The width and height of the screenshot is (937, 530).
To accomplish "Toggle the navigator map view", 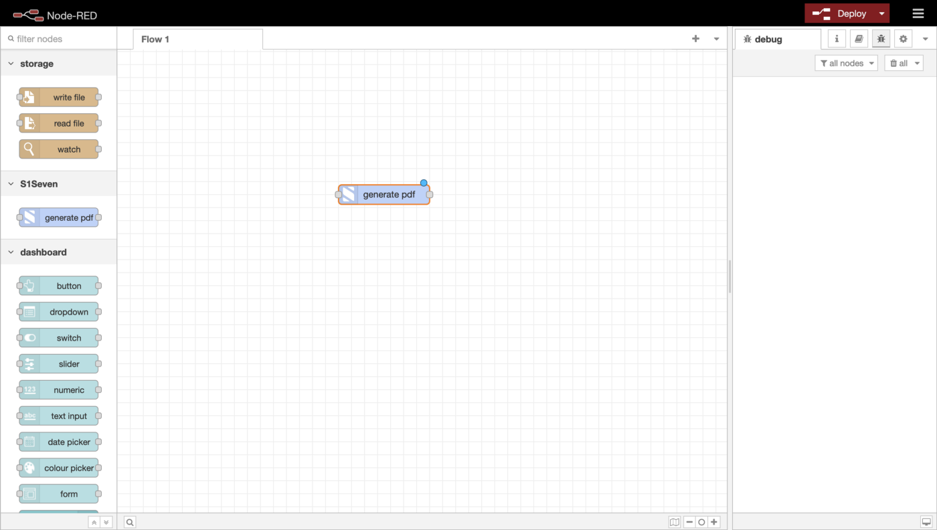I will click(675, 522).
